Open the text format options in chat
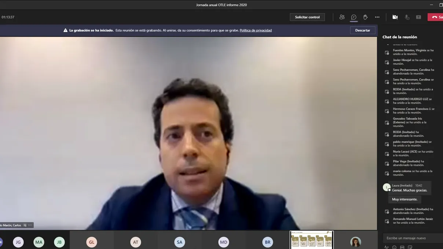 387,247
